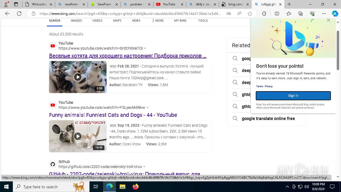Switch to the YouTube tab
This screenshot has height=192, width=341.
click(169, 4)
